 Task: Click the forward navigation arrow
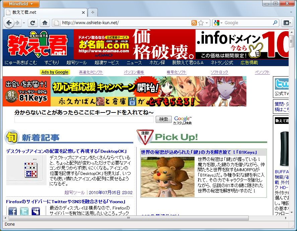17,23
